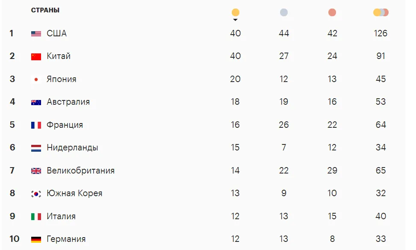Click the sort arrow under gold medal
Viewport: 416px width, 250px height.
(235, 20)
